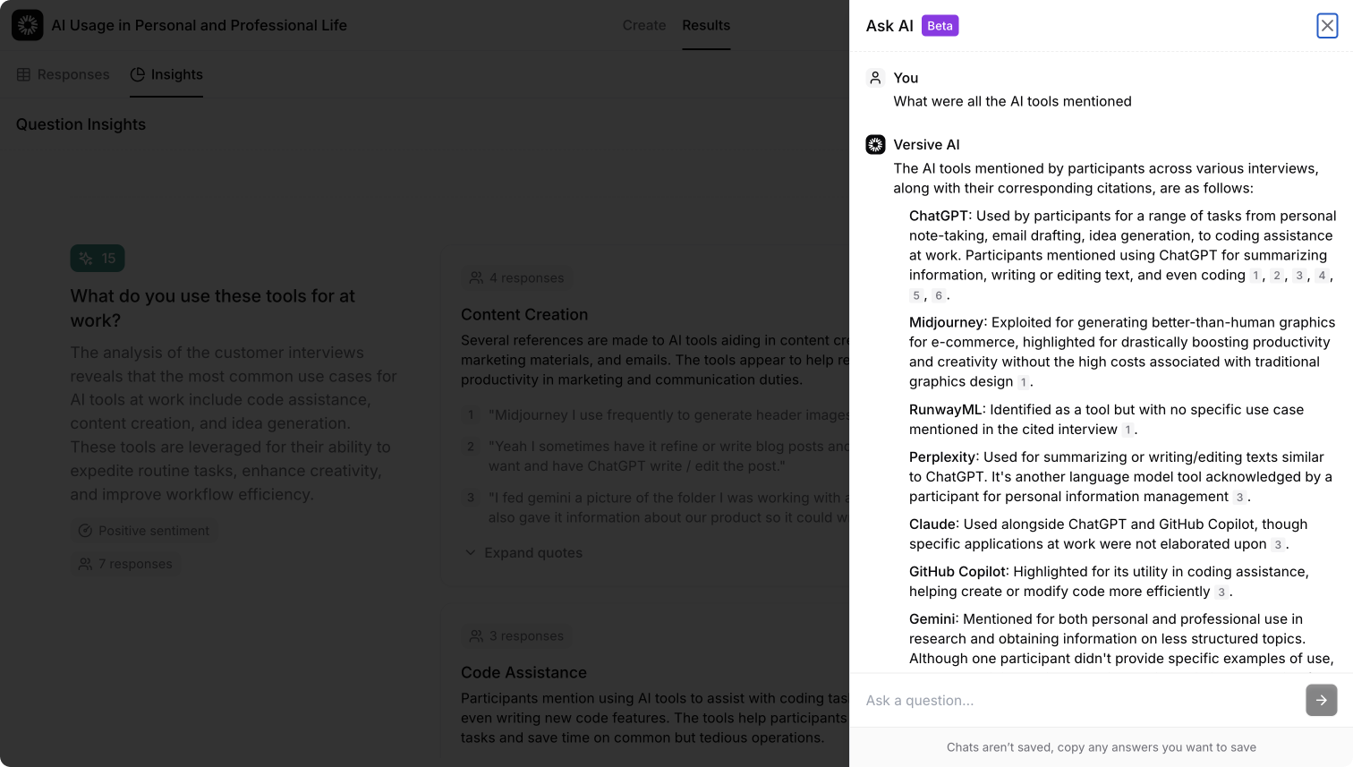Image resolution: width=1353 pixels, height=767 pixels.
Task: Open the 4 responses badge for Content Creation
Action: [517, 278]
